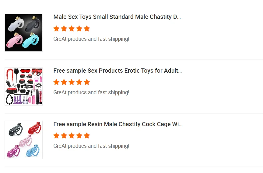Click the fourth star of the second review

click(x=79, y=82)
